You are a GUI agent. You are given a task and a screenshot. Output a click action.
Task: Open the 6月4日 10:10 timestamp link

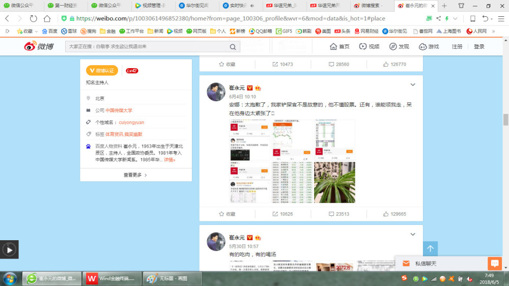[242, 97]
